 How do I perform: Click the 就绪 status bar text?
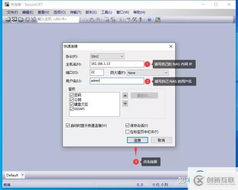(x=7, y=185)
